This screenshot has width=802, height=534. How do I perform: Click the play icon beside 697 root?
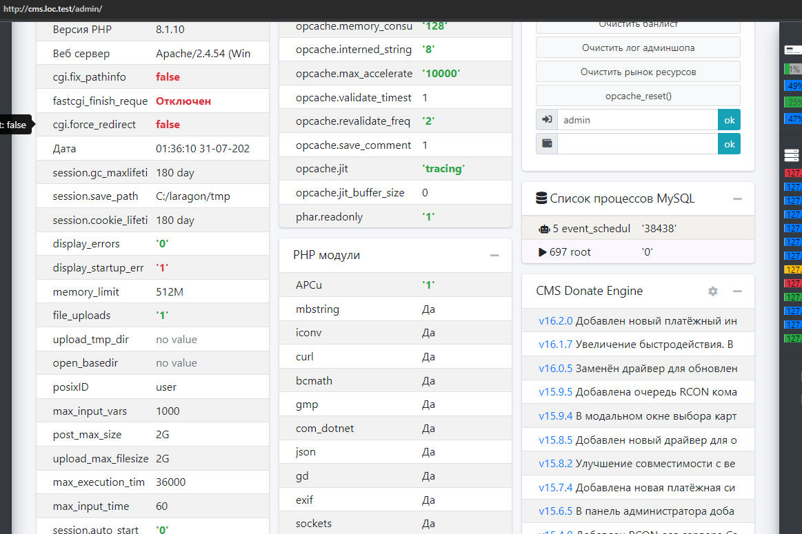click(x=543, y=252)
